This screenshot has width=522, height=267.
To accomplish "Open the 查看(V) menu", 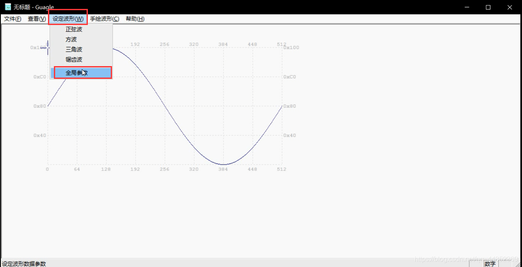I will 37,19.
